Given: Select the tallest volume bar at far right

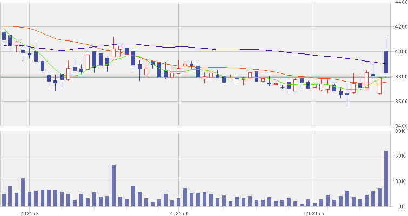Looking at the screenshot, I should pos(386,178).
